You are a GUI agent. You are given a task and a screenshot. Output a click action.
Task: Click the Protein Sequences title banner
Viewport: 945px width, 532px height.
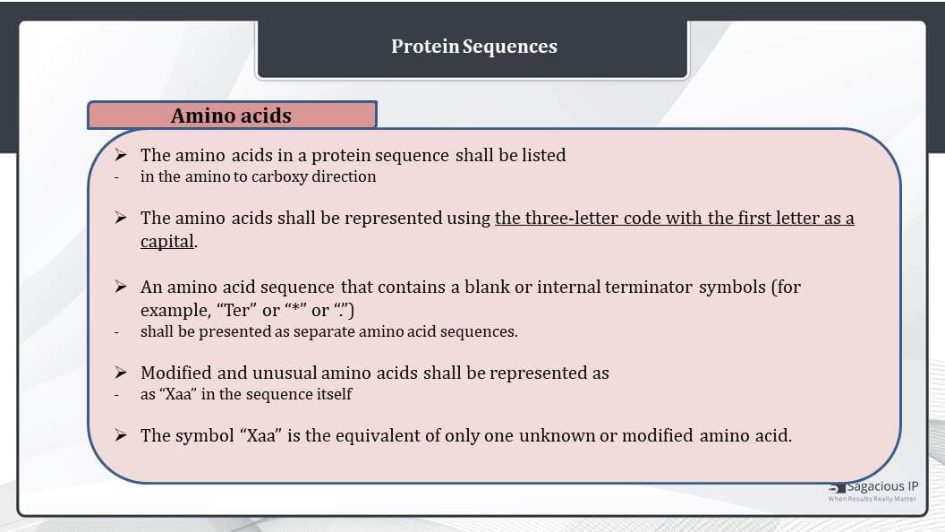click(x=473, y=47)
